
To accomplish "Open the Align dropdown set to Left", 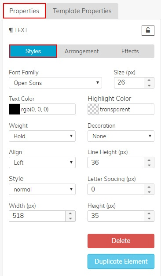I will point(42,162).
